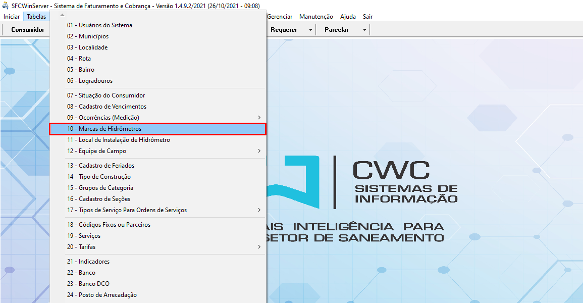Open submenu arrow for 20 - Tarifas

point(259,247)
